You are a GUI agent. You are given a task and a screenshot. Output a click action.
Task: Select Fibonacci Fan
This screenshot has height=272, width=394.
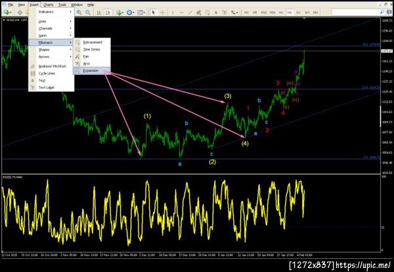pos(92,57)
